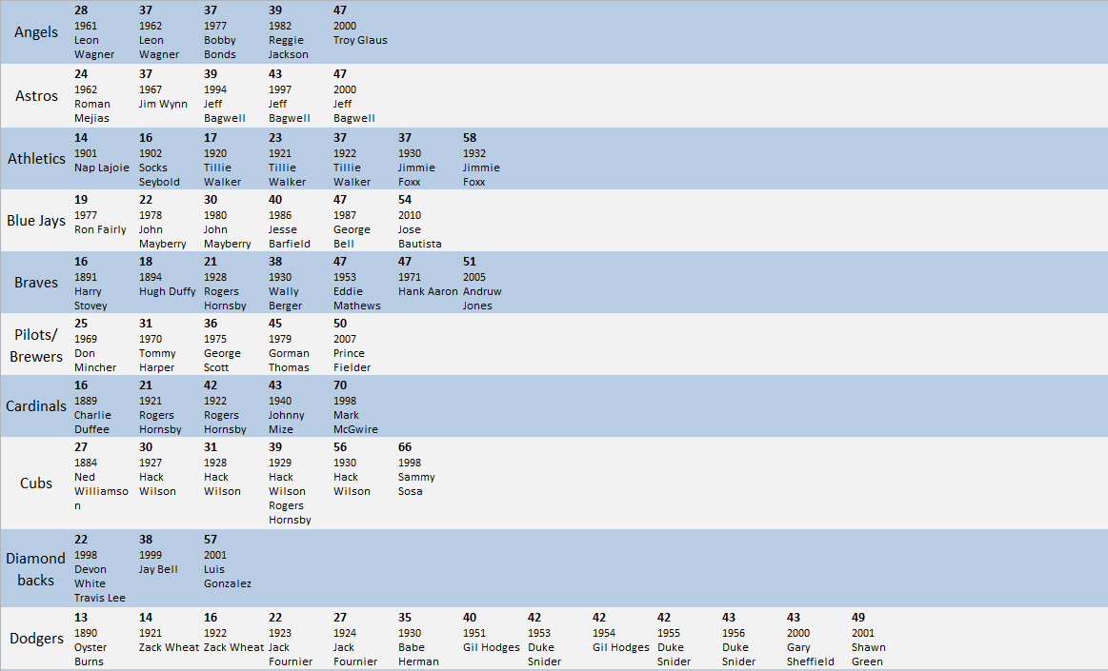
Task: Click the 1994 Jeff Bagwell entry
Action: pos(225,96)
